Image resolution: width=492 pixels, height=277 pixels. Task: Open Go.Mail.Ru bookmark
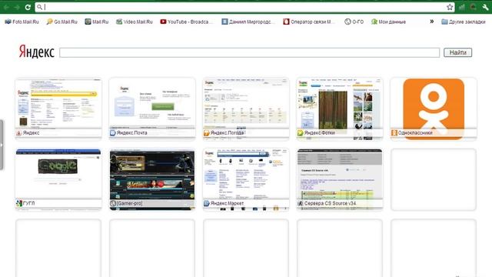click(61, 22)
